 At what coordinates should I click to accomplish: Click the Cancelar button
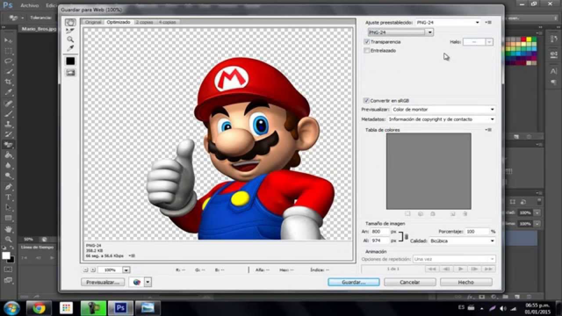(x=410, y=282)
